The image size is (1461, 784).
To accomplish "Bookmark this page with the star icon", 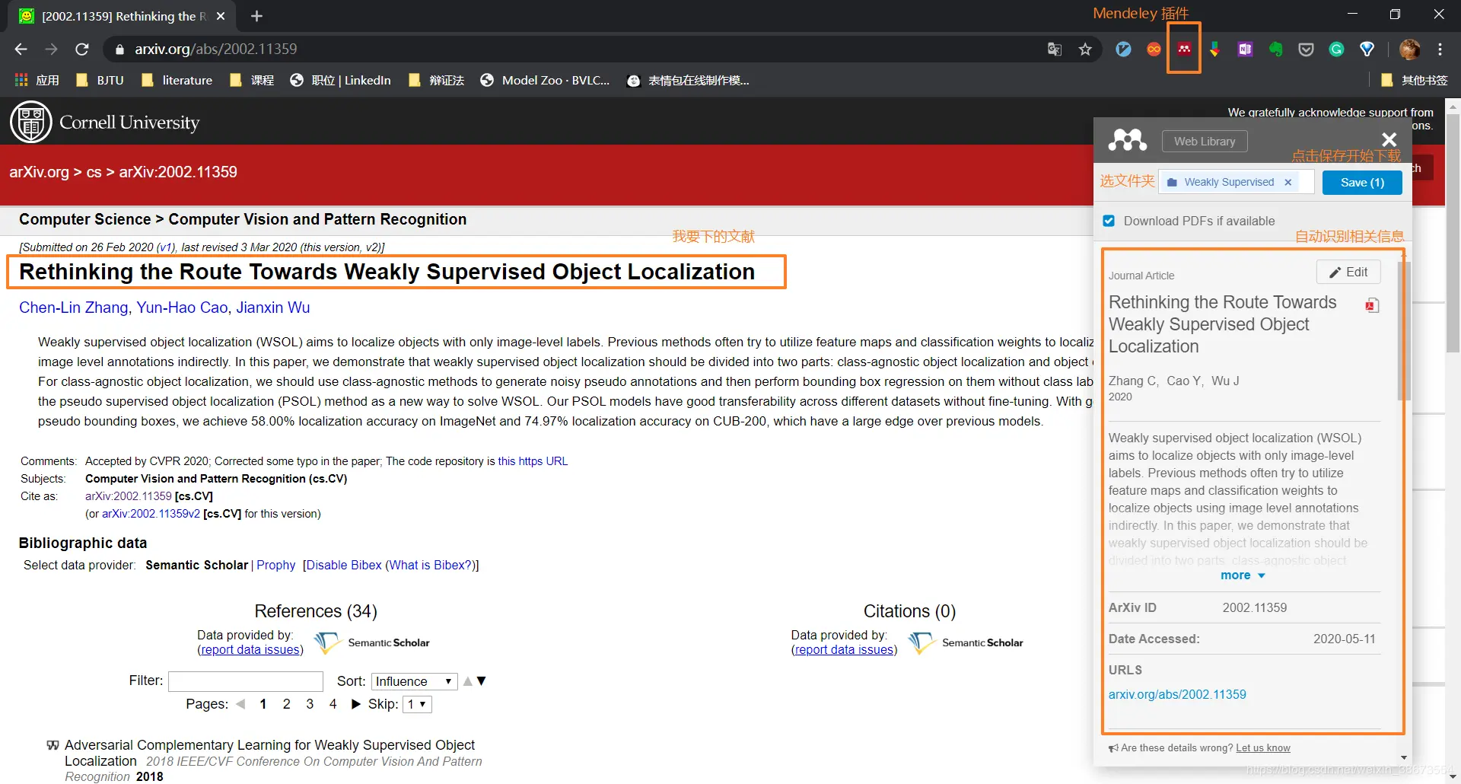I will [x=1085, y=49].
